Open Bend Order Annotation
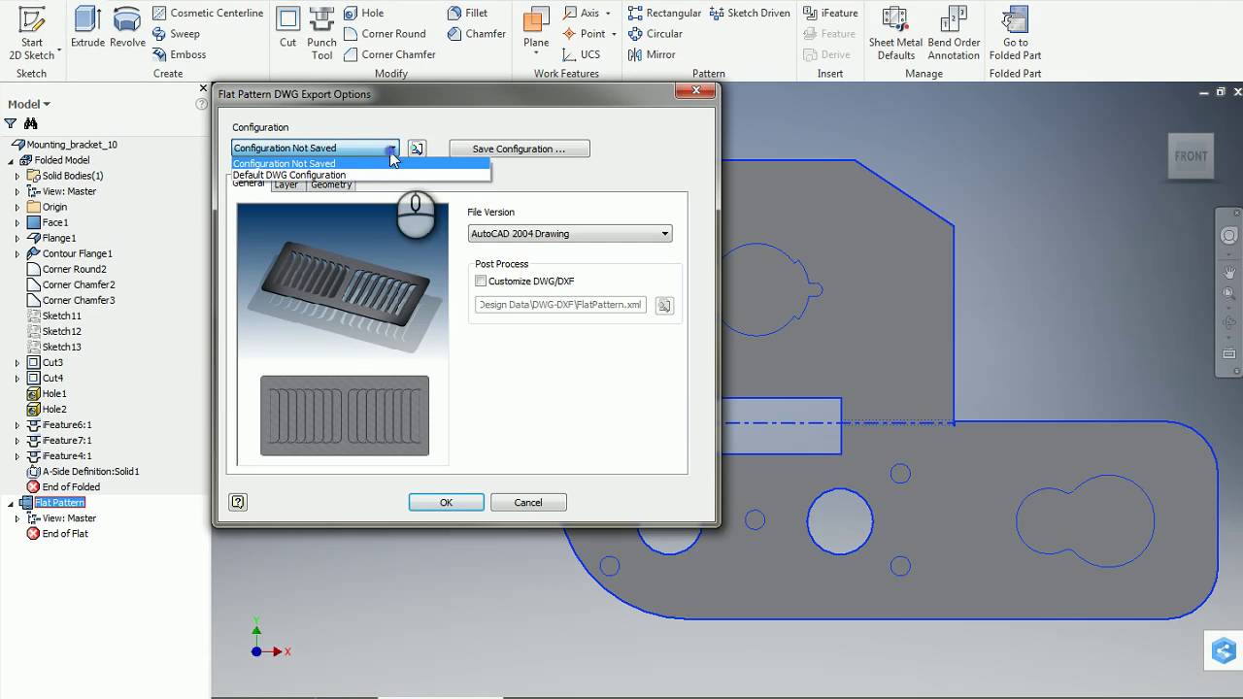 954,34
